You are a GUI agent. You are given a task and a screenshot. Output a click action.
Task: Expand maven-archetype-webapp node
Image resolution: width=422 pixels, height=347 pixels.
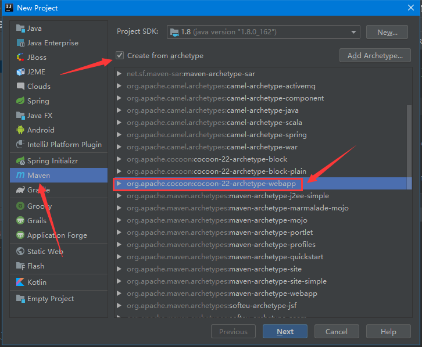(x=119, y=293)
